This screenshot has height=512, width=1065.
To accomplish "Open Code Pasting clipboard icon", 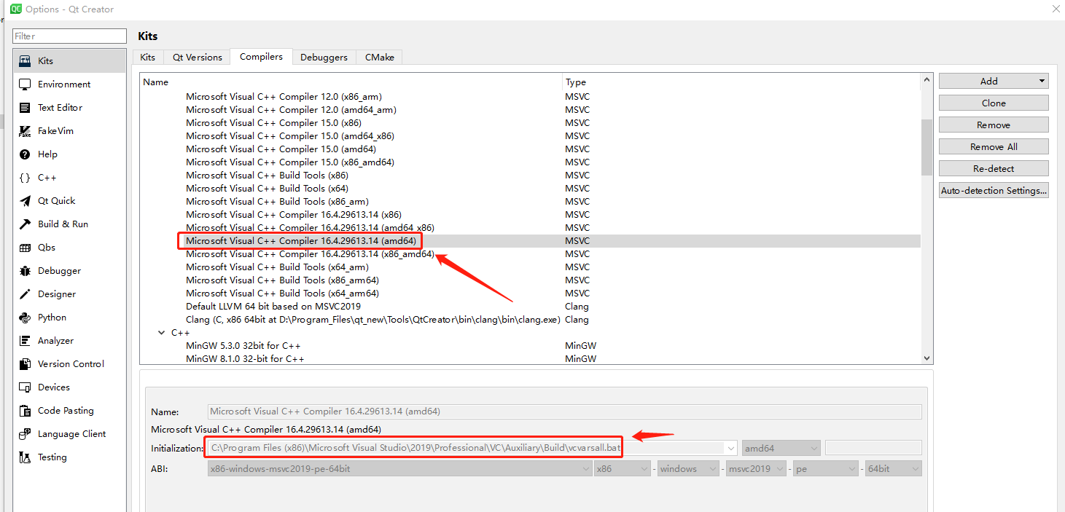I will coord(25,411).
